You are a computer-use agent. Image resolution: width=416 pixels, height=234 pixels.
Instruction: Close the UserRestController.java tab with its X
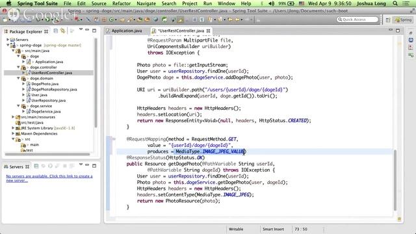coord(209,31)
